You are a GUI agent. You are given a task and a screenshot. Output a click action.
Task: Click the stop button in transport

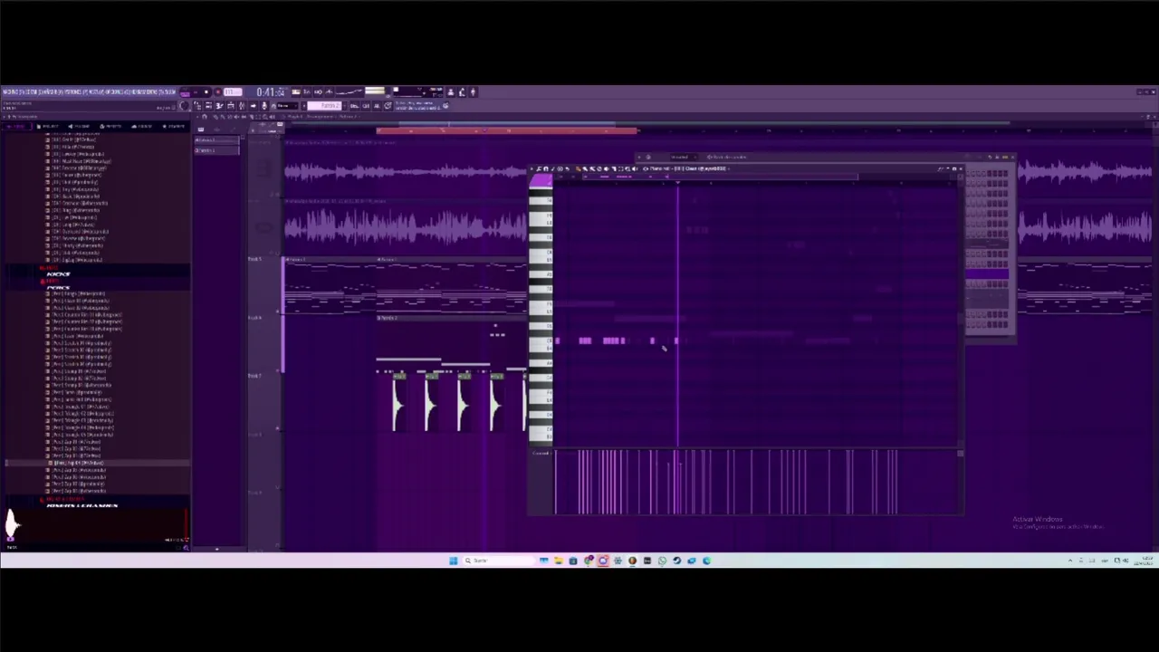(206, 91)
